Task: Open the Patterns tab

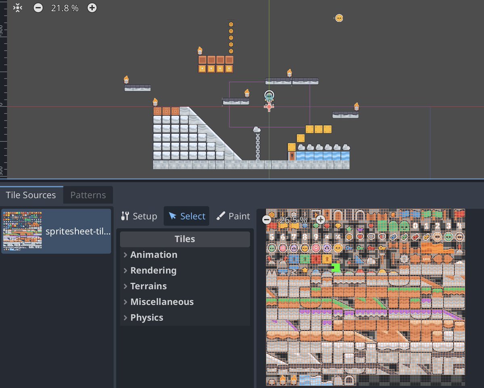Action: click(x=88, y=195)
